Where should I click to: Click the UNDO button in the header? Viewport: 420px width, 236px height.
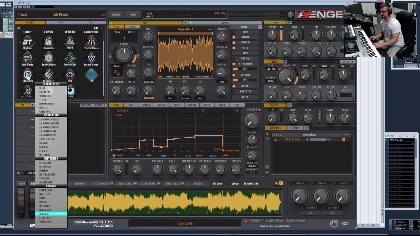click(x=133, y=15)
